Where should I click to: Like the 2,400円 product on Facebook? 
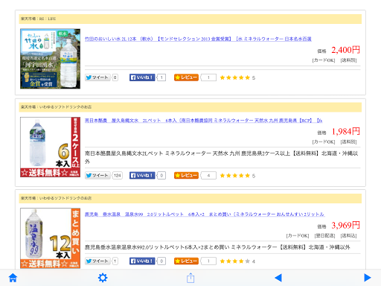[x=142, y=77]
